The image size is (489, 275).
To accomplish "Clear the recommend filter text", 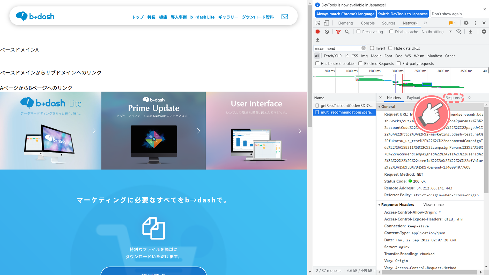I will click(363, 48).
